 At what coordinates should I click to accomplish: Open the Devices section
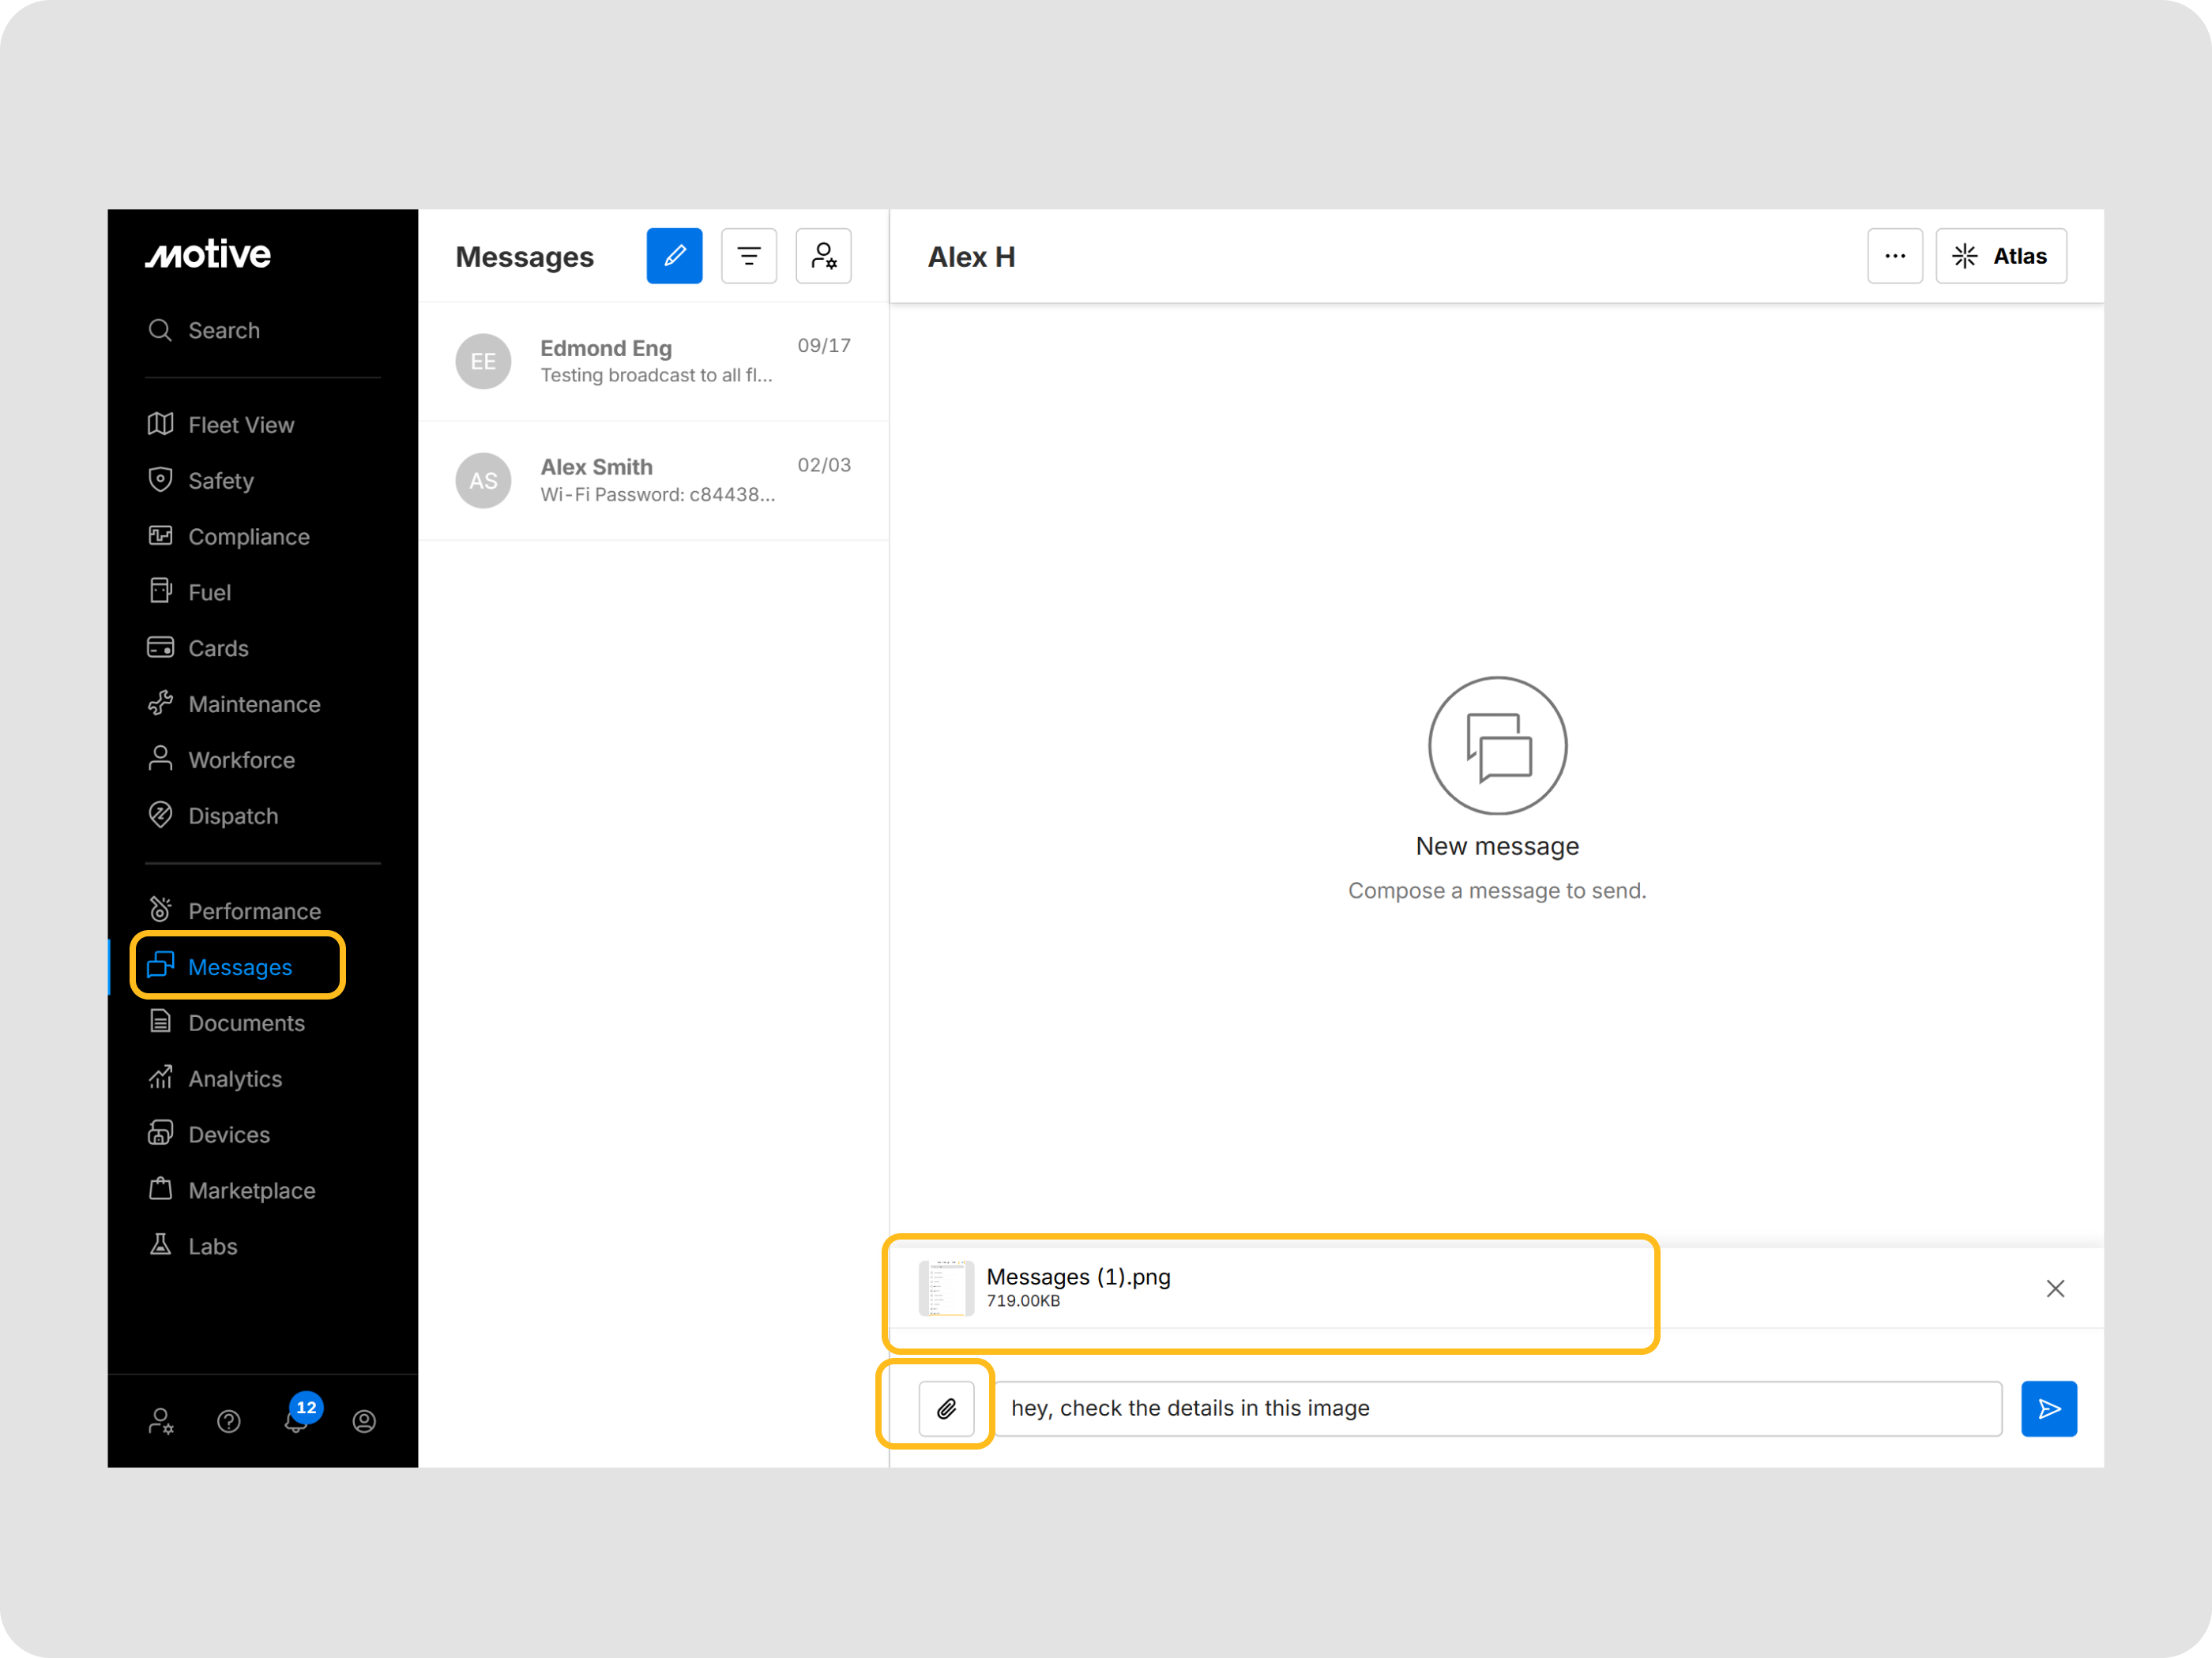(x=209, y=1135)
